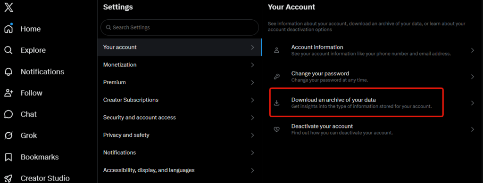Open Notifications label in left sidebar
Screen dimensions: 483x183
[x=42, y=72]
